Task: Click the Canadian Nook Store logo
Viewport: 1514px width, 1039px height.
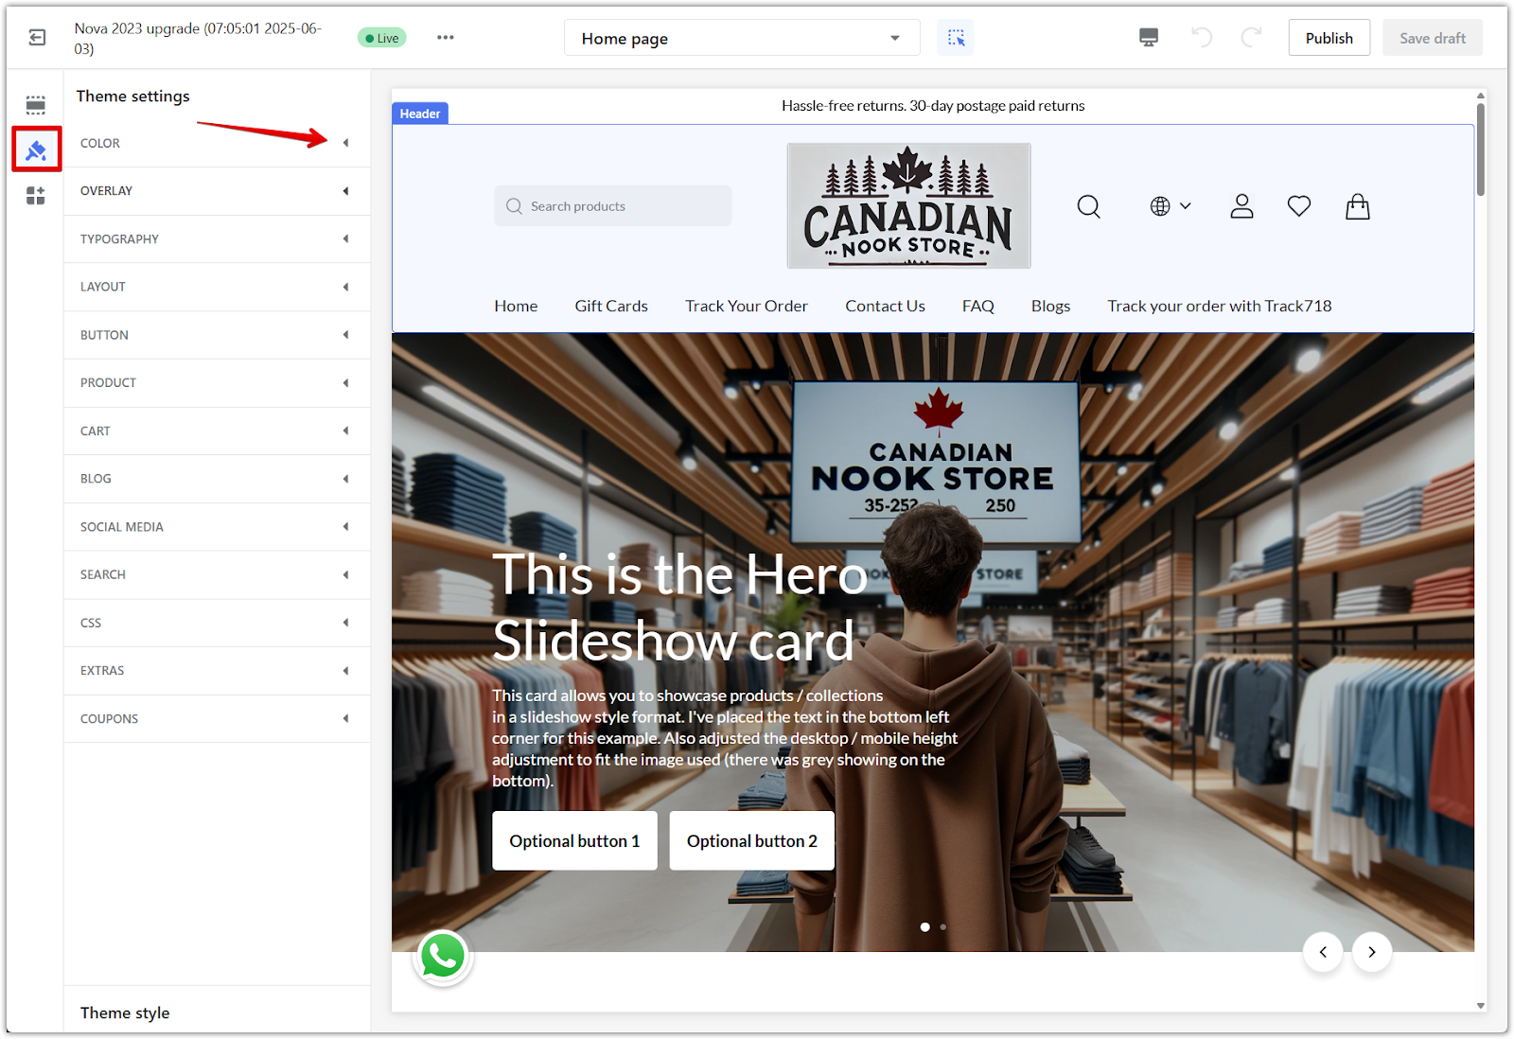Action: point(908,206)
